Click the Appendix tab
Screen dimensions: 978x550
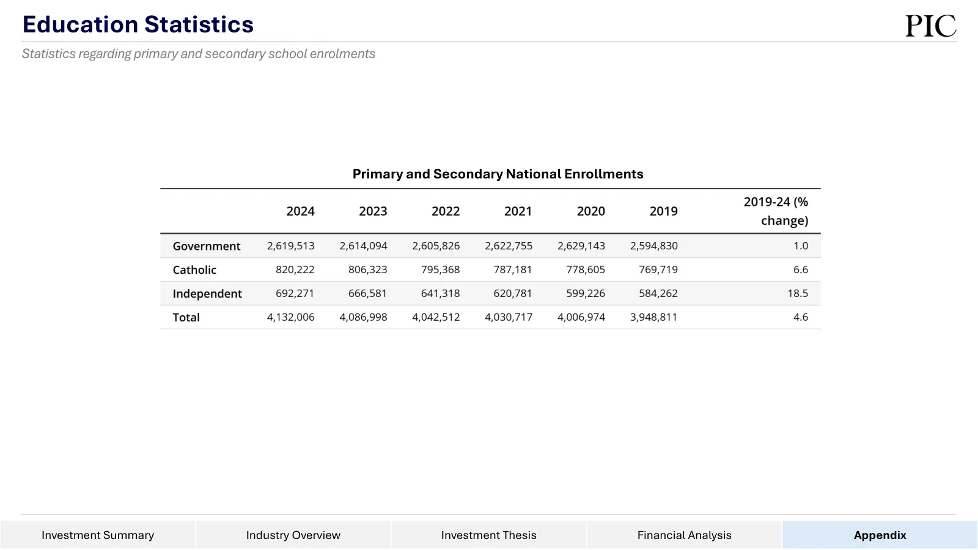tap(880, 535)
